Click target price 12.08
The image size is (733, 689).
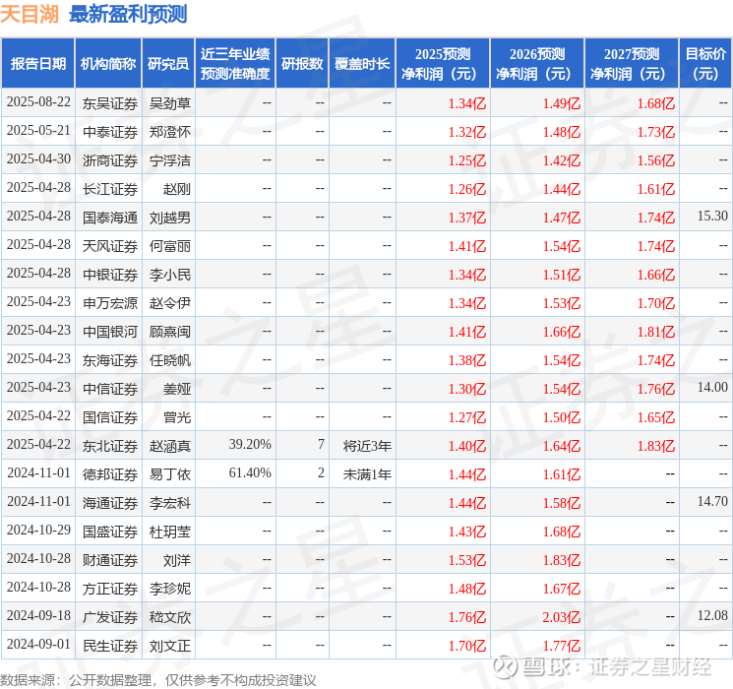pos(712,615)
